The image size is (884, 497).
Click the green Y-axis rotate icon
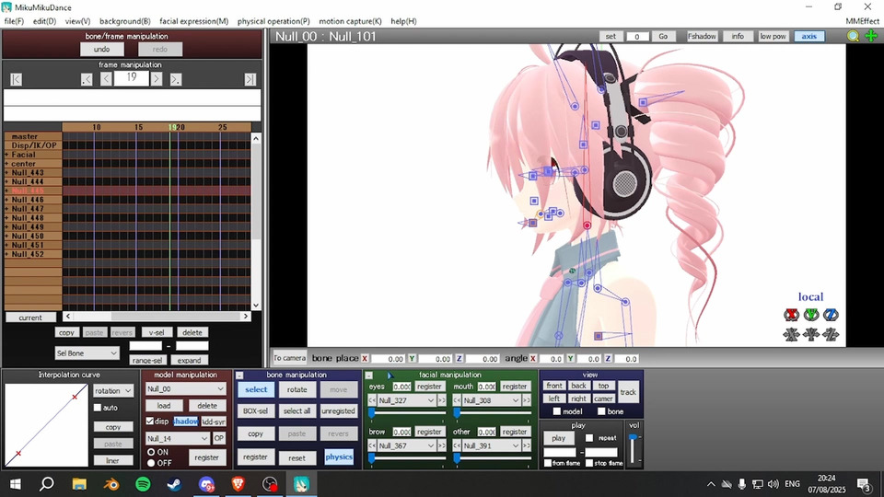pos(811,315)
